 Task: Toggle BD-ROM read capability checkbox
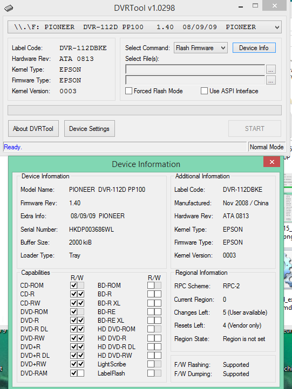point(151,286)
